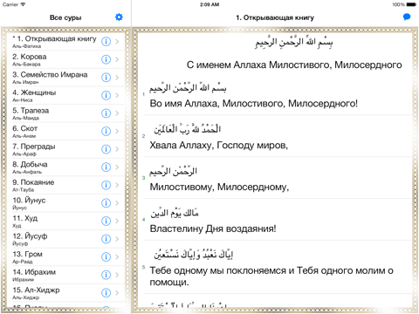
Task: Tap the 2:09 AM clock
Action: tap(209, 4)
